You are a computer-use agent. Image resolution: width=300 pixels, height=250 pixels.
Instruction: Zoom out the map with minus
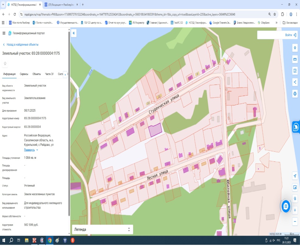295,222
